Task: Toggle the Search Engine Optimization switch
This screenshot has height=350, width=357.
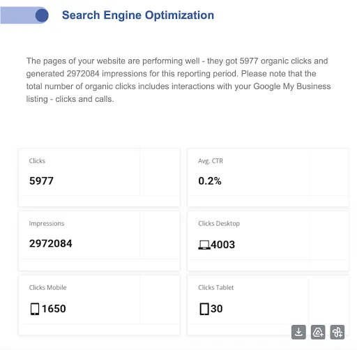Action: point(24,15)
